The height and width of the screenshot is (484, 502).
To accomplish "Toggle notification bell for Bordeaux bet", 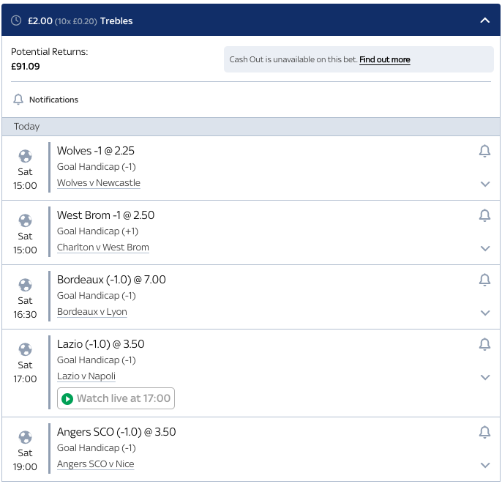I will [x=484, y=280].
